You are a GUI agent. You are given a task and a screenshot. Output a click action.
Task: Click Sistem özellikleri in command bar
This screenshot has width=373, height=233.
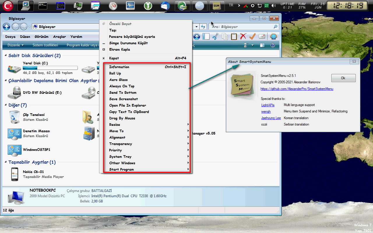point(45,45)
